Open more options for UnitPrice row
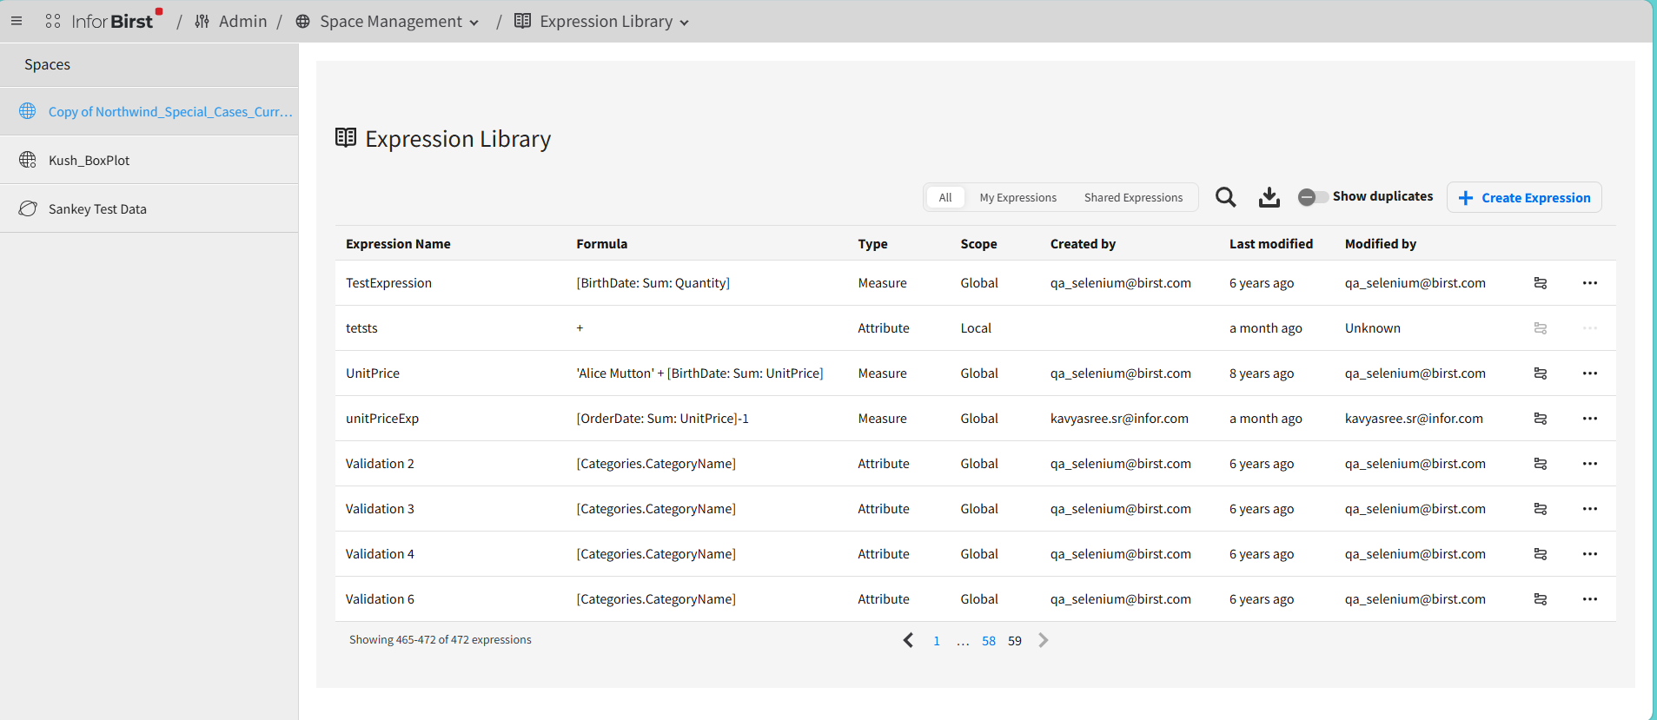This screenshot has height=720, width=1657. click(1590, 373)
